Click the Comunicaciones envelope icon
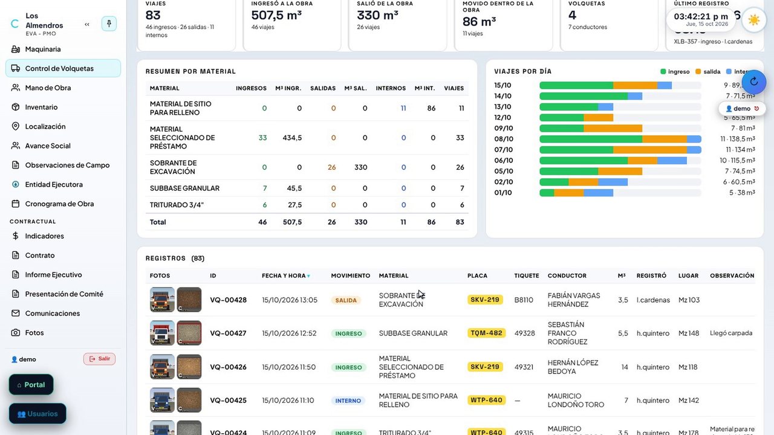The image size is (774, 435). [16, 314]
